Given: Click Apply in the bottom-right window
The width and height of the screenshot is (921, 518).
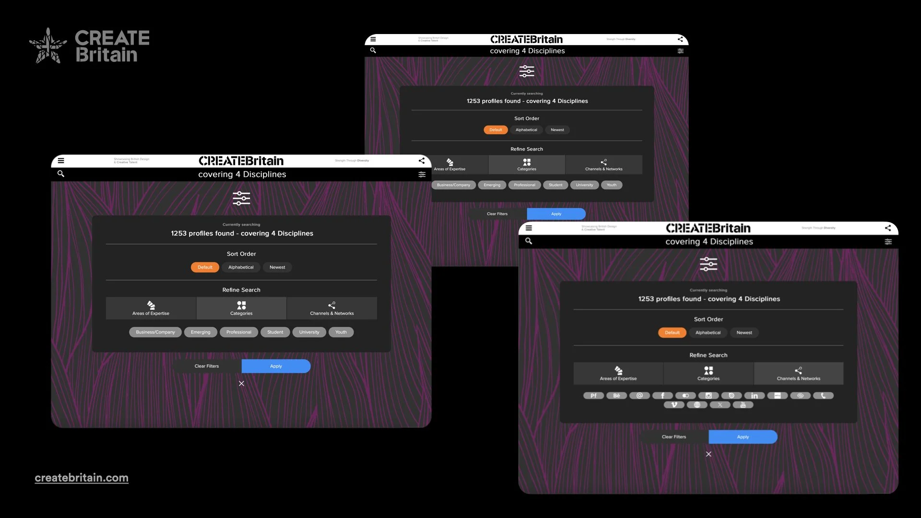Looking at the screenshot, I should tap(743, 437).
